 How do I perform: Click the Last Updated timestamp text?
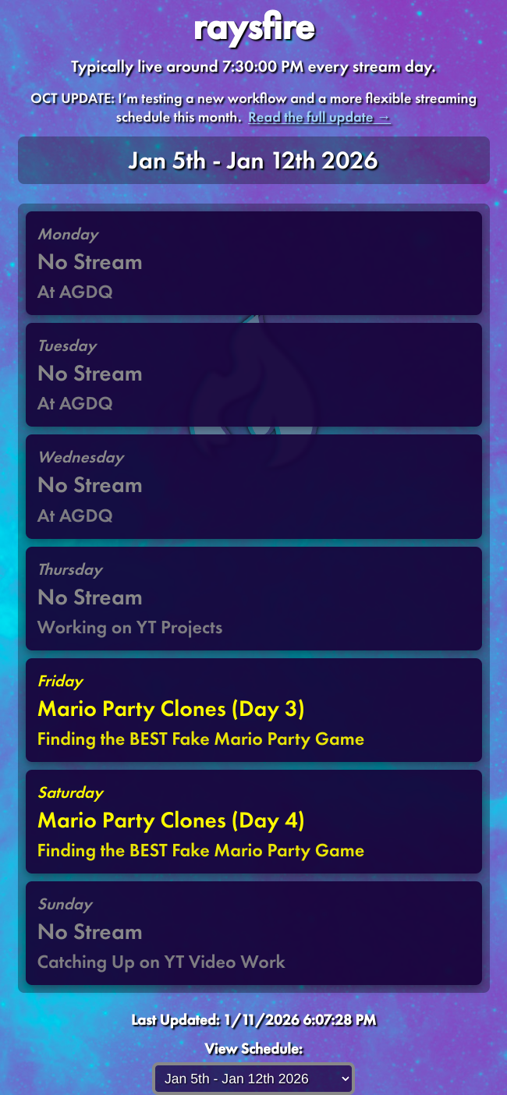tap(253, 1019)
